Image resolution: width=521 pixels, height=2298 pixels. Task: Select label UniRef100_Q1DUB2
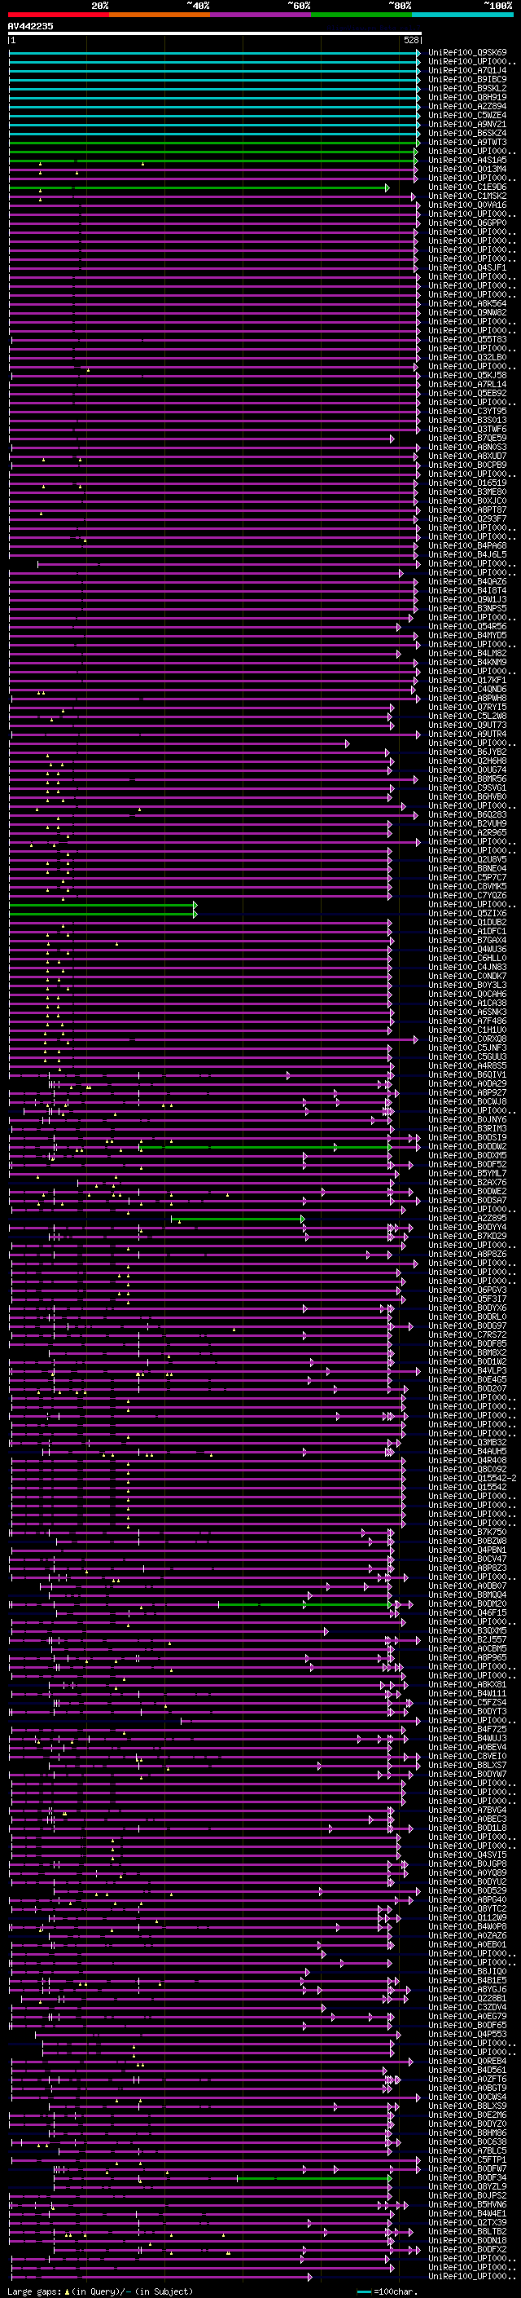pos(467,923)
